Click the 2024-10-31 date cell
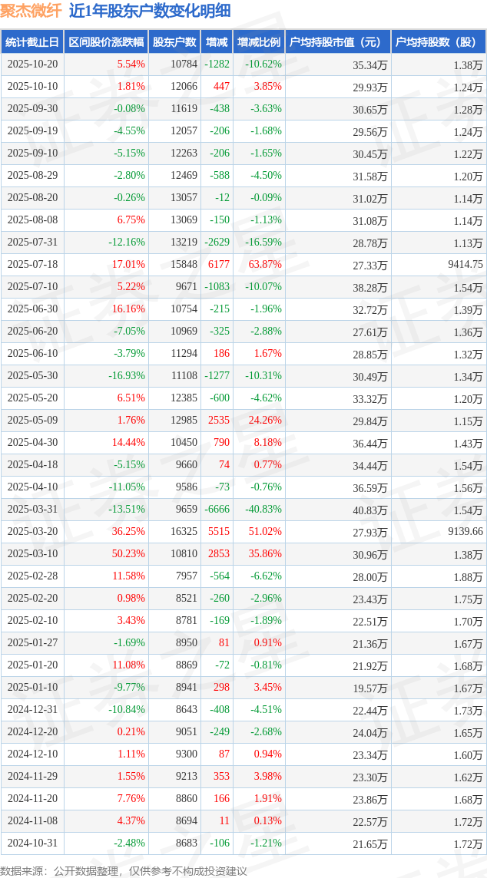 [32, 843]
